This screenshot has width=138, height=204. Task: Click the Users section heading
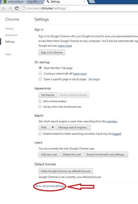click(38, 143)
